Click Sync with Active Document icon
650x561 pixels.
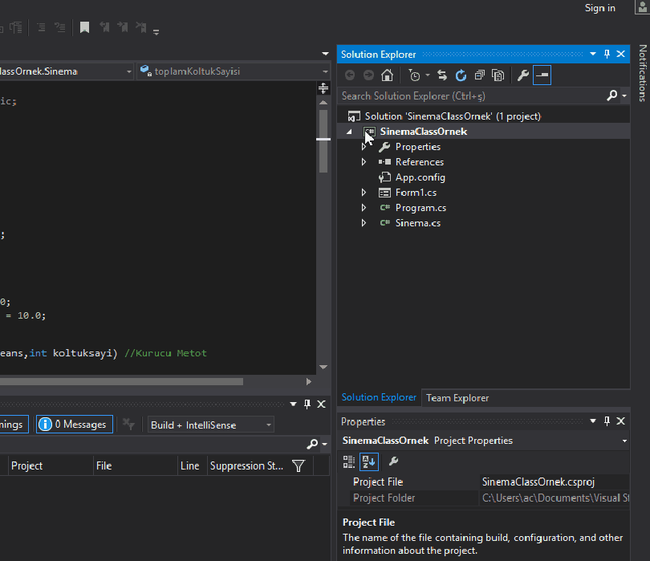coord(442,75)
